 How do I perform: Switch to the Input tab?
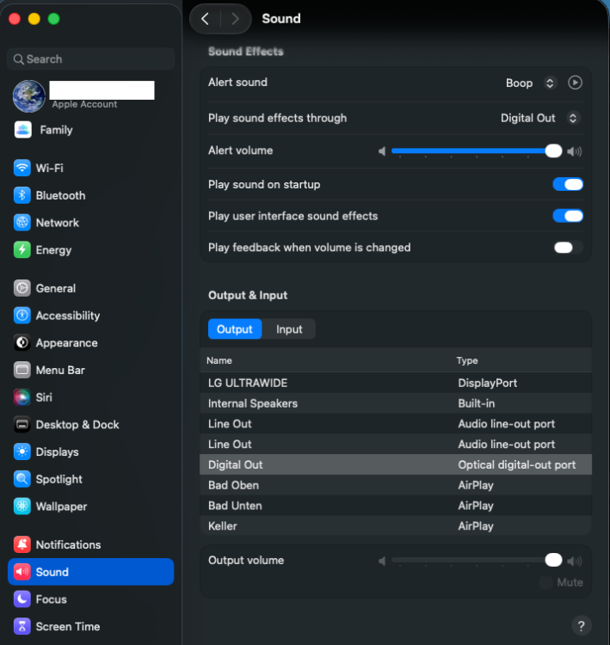(289, 329)
